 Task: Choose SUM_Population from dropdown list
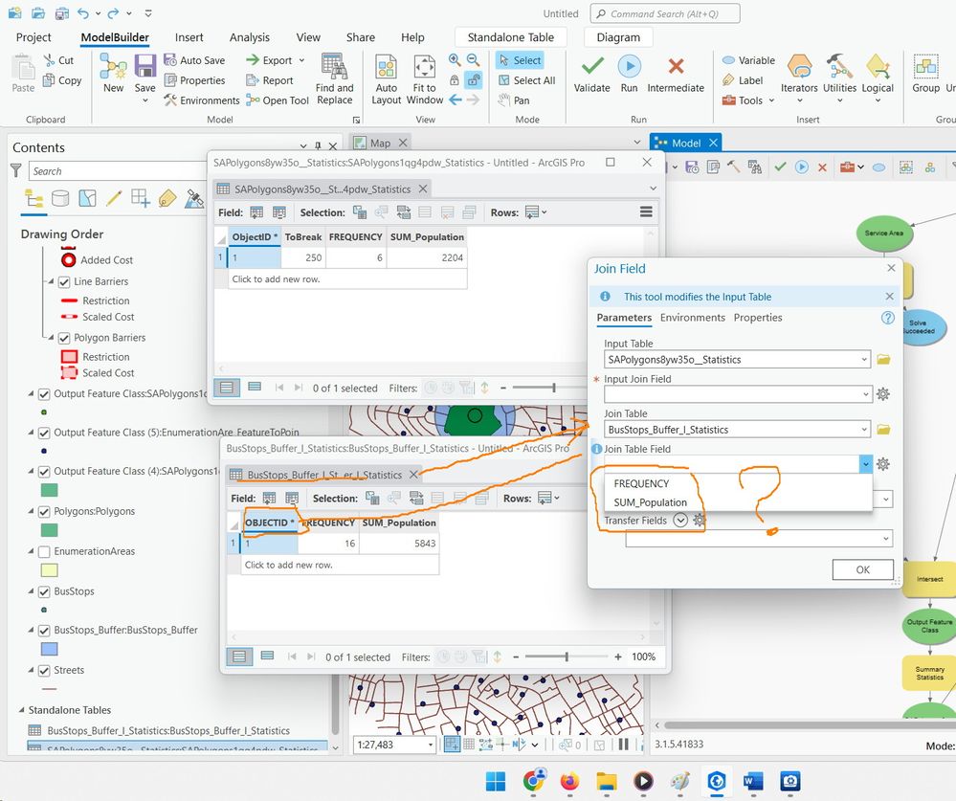tap(650, 502)
